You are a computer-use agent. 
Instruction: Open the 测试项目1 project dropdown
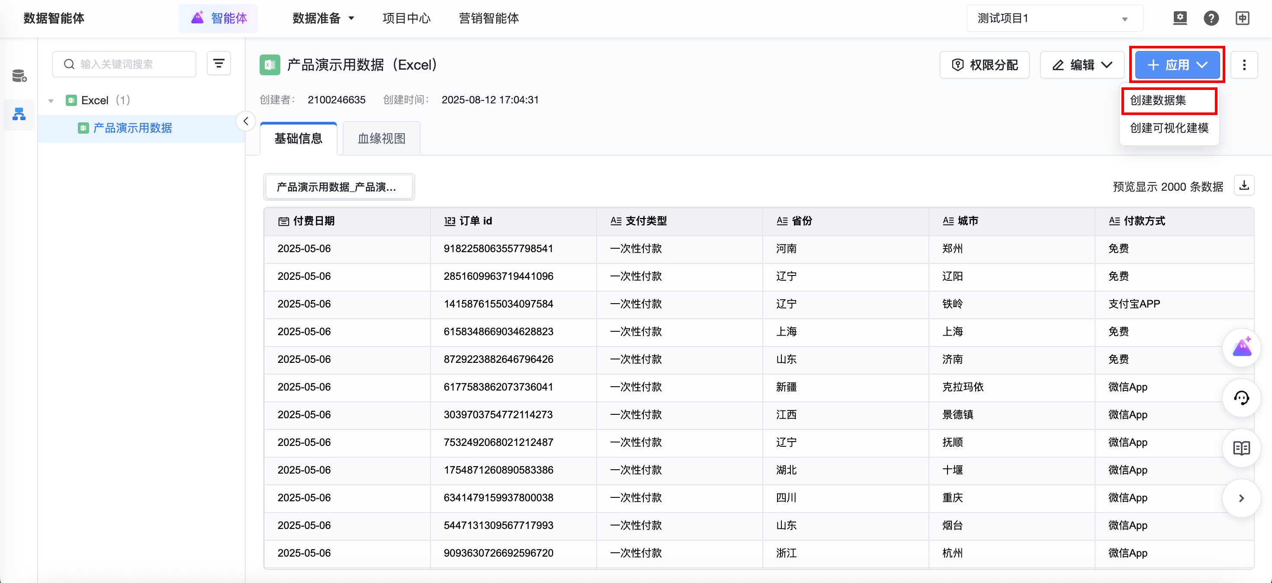pos(1054,19)
